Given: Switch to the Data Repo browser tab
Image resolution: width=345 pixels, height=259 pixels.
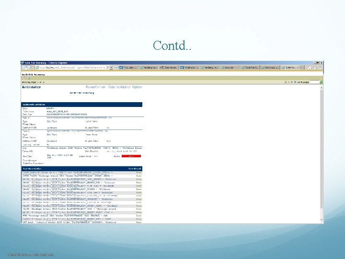Looking at the screenshot, I should (169, 68).
